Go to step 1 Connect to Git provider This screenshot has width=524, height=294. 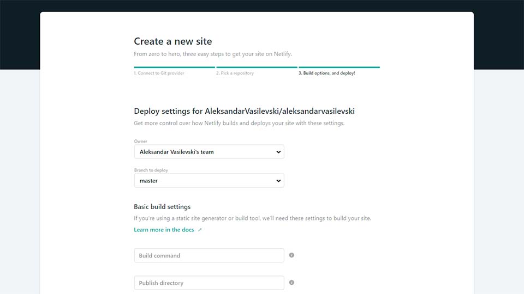[x=159, y=73]
